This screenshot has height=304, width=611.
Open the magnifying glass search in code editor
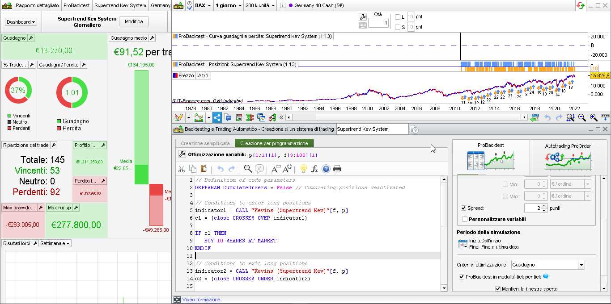coord(248,169)
